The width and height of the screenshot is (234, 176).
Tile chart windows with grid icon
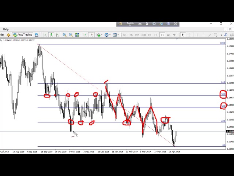coord(77,35)
